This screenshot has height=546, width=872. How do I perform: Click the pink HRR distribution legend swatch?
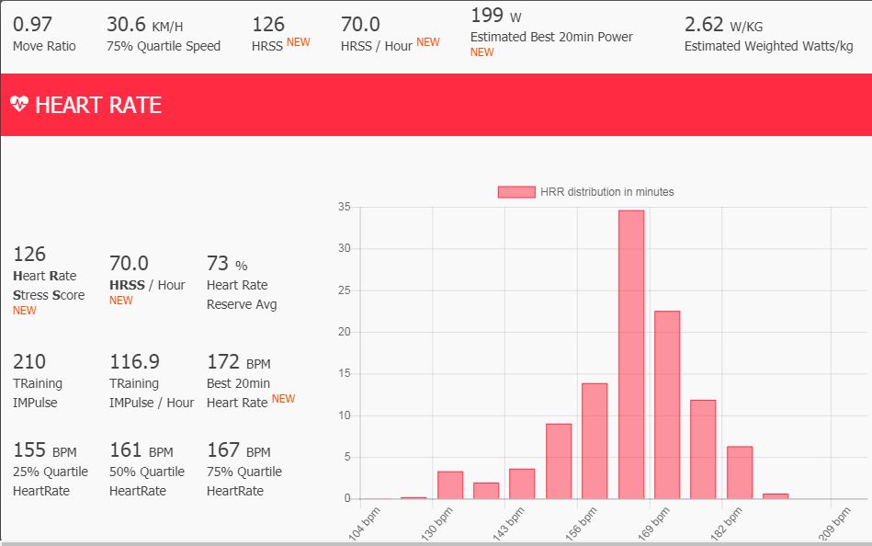click(x=515, y=191)
